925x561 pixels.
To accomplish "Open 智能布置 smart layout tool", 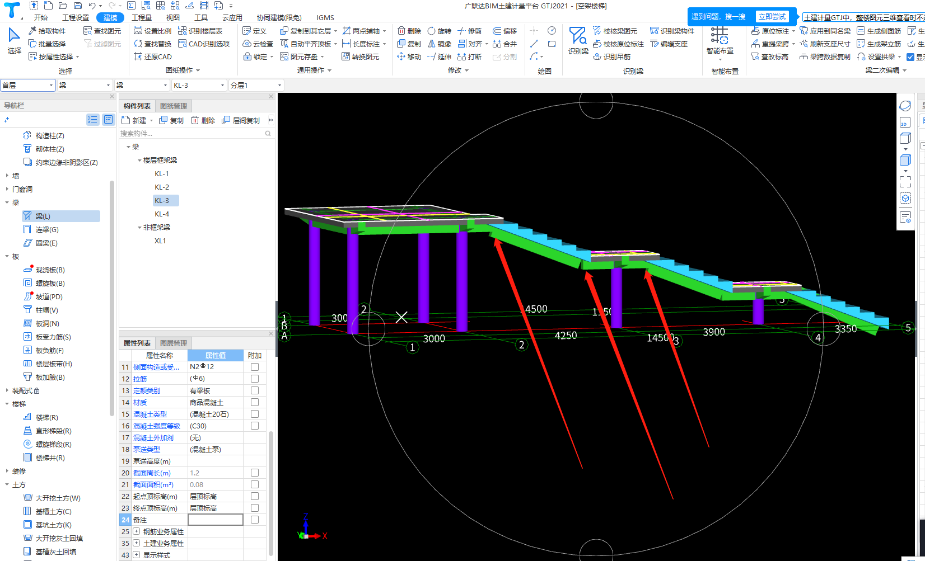I will pyautogui.click(x=720, y=44).
